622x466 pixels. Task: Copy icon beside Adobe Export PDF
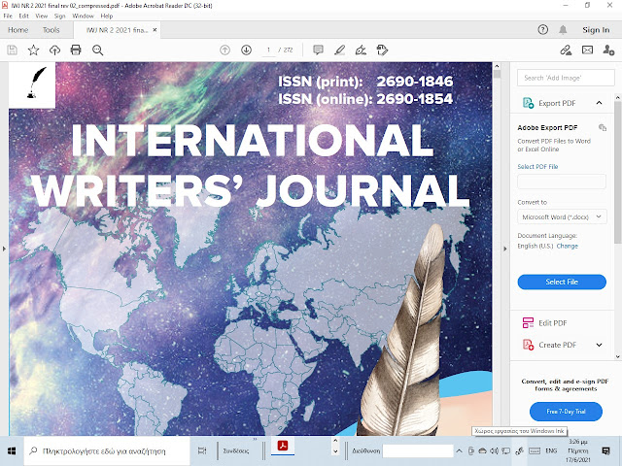click(x=603, y=127)
